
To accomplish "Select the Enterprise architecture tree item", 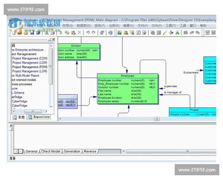I will (27, 50).
